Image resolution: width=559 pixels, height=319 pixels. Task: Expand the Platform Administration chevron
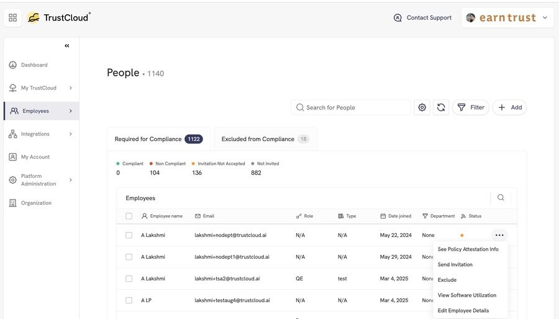point(71,180)
